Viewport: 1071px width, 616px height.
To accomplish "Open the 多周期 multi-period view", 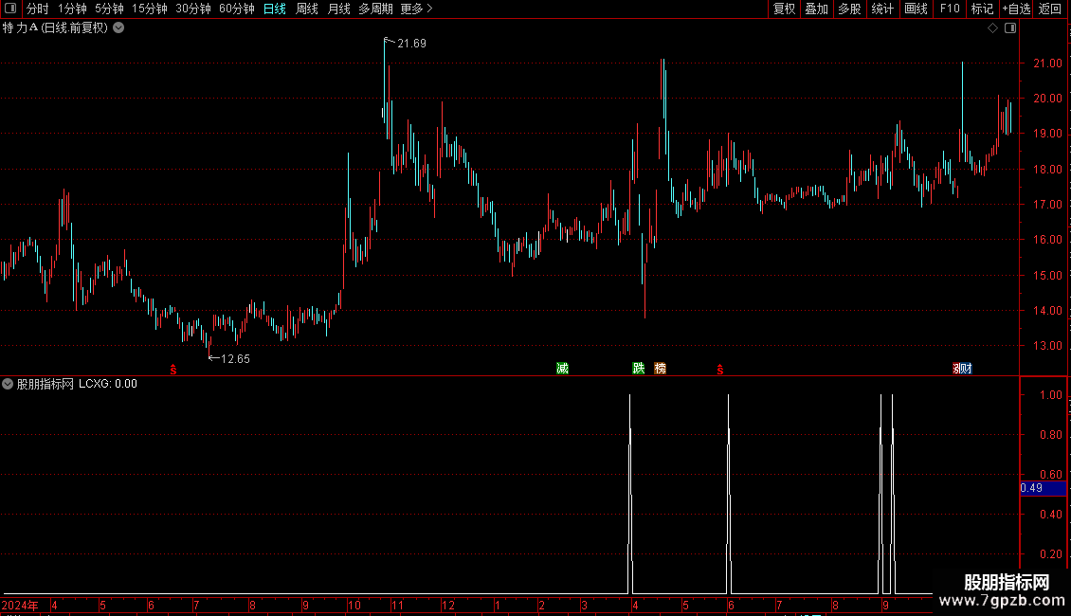I will click(375, 9).
